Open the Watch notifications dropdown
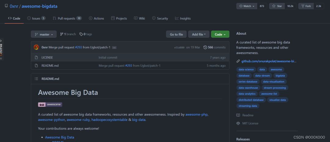 coord(247,6)
